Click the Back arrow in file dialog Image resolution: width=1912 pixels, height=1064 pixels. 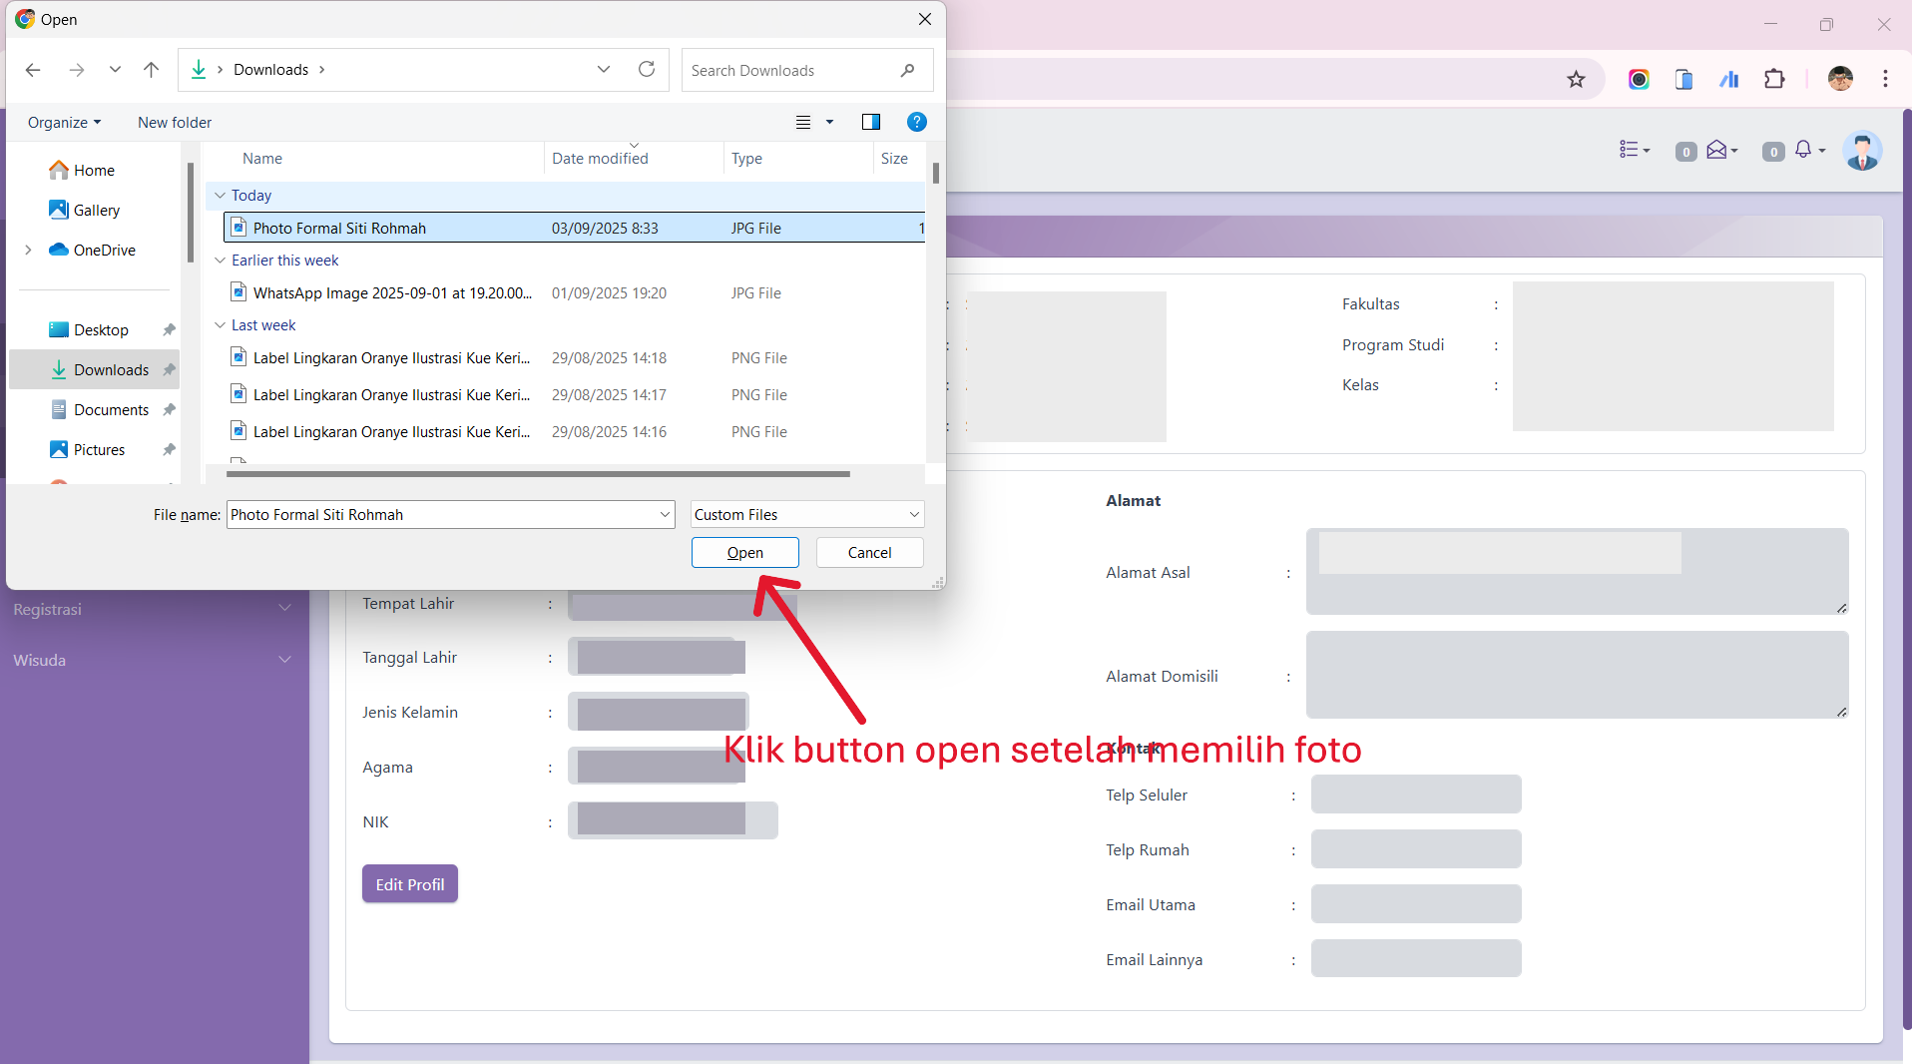(x=33, y=70)
